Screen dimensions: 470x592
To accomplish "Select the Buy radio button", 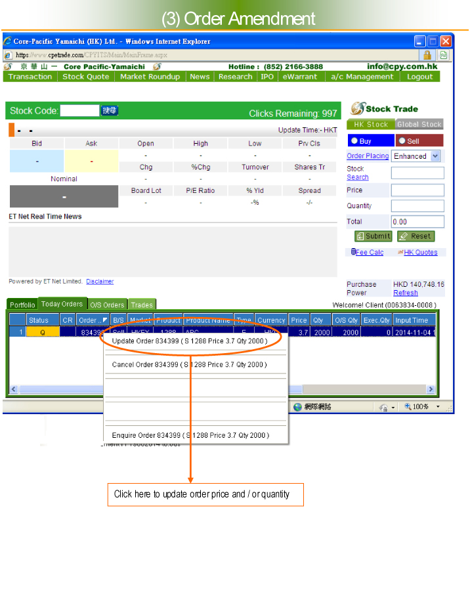I will point(355,140).
